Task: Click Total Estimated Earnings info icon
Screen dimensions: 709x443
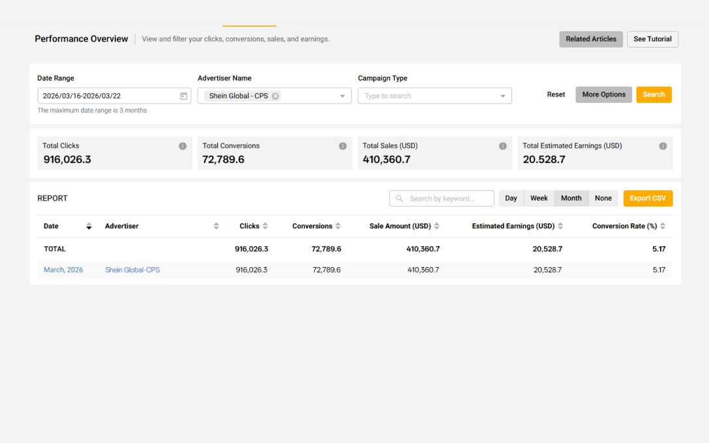Action: click(663, 146)
